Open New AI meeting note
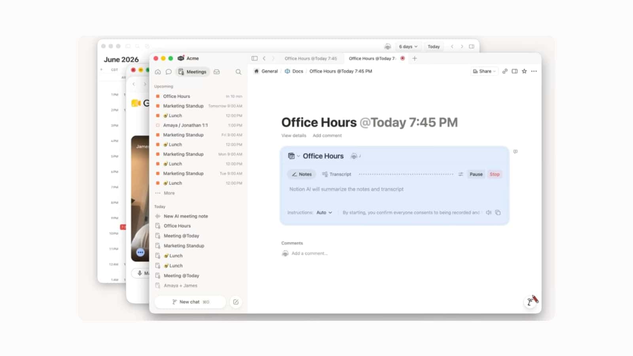Viewport: 633px width, 356px height. tap(199, 216)
